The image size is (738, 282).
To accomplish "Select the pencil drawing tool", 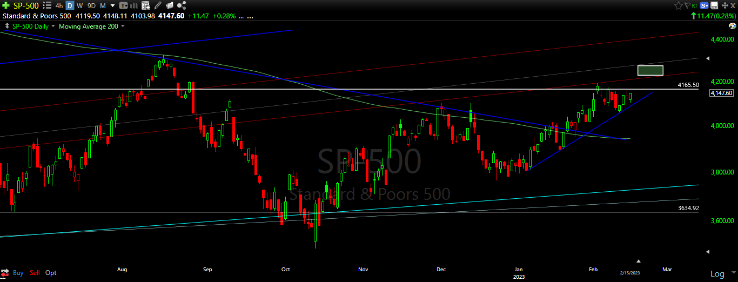I will pos(157,5).
